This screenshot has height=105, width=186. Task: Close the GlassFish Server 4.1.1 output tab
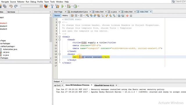click(x=116, y=85)
